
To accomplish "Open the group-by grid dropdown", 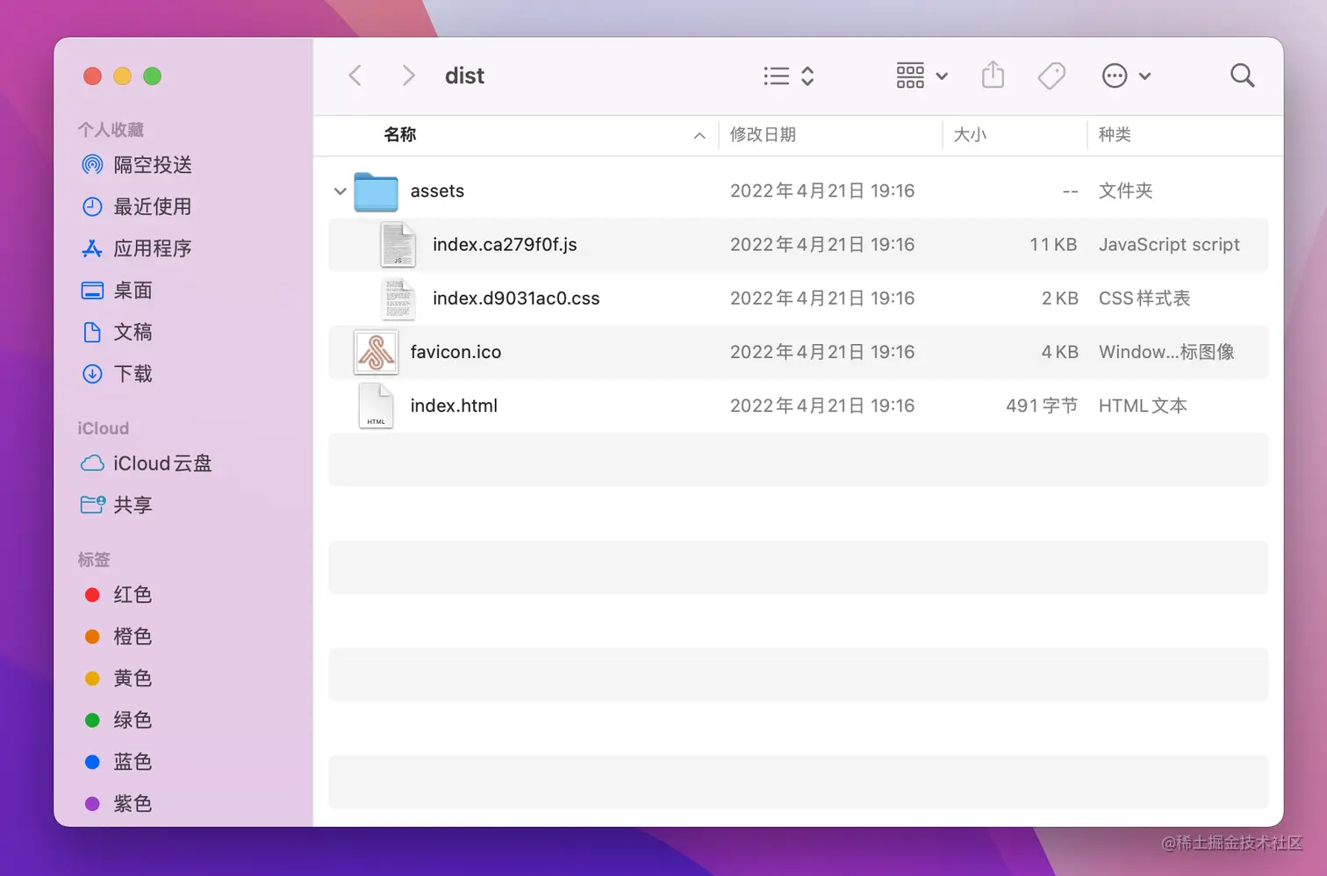I will [x=922, y=75].
